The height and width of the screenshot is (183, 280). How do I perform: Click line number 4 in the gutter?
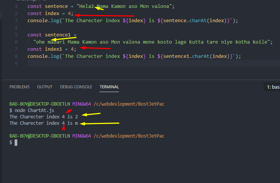click(16, 28)
